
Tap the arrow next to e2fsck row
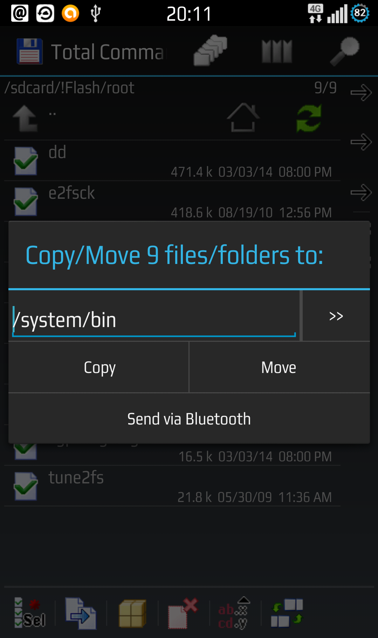coord(361,192)
